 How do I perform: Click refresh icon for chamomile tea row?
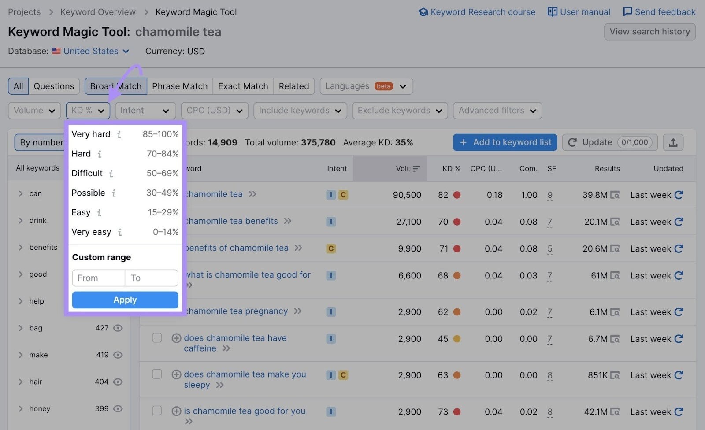pos(679,195)
